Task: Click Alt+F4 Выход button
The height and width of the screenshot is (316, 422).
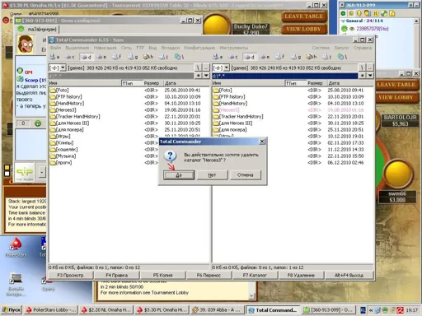Action: click(x=349, y=275)
